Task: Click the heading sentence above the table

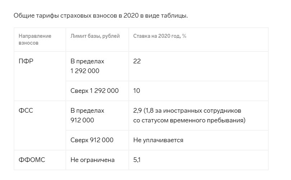Action: pyautogui.click(x=101, y=16)
